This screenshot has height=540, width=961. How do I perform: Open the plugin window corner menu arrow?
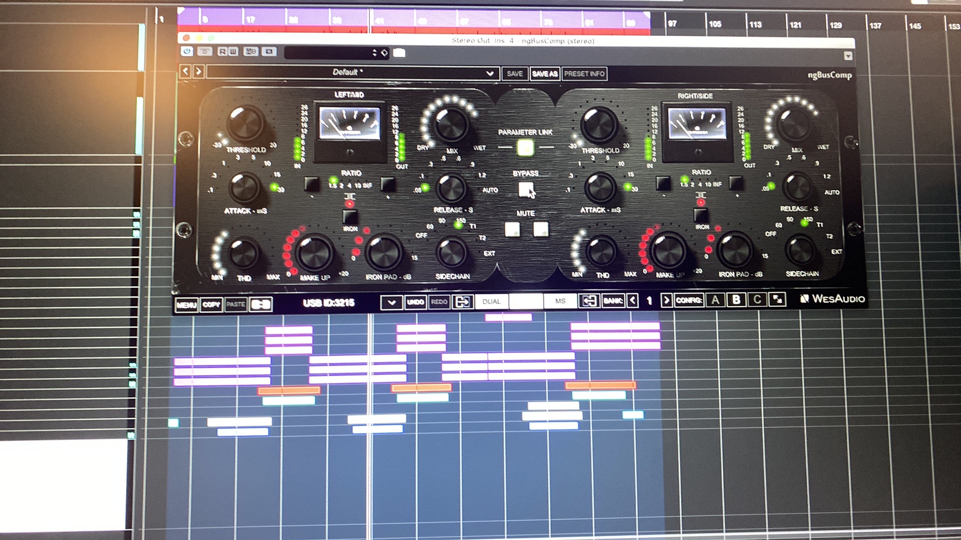tap(848, 56)
